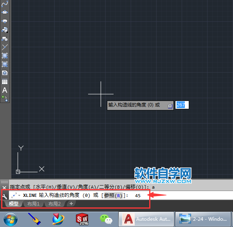Select the Ellipse Arc tool
The height and width of the screenshot is (227, 233).
[x=5, y=21]
